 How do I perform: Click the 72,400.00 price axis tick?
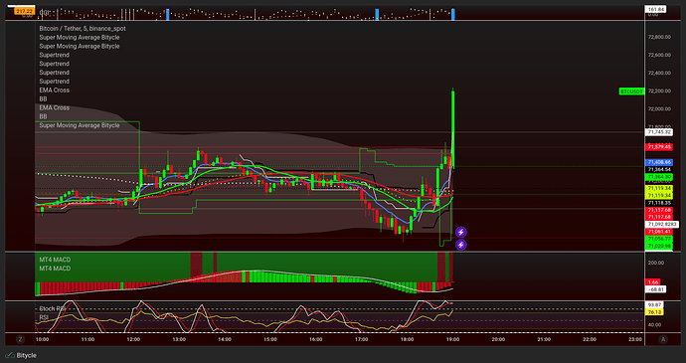[x=659, y=74]
